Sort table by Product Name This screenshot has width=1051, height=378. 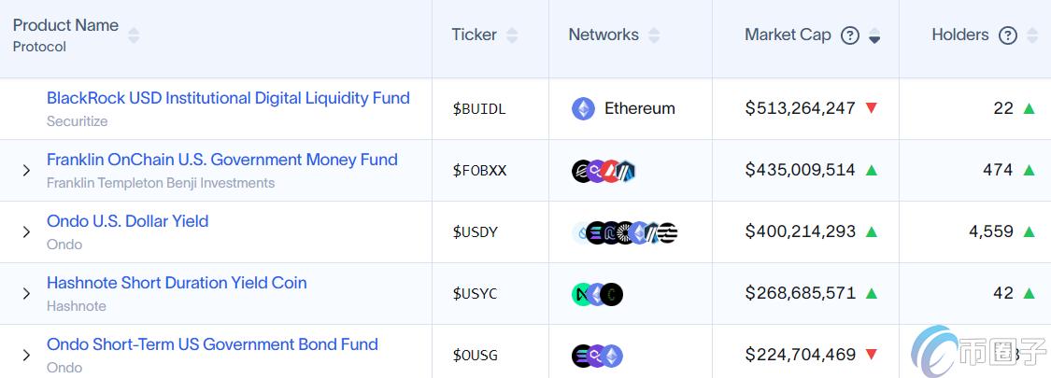pos(134,35)
